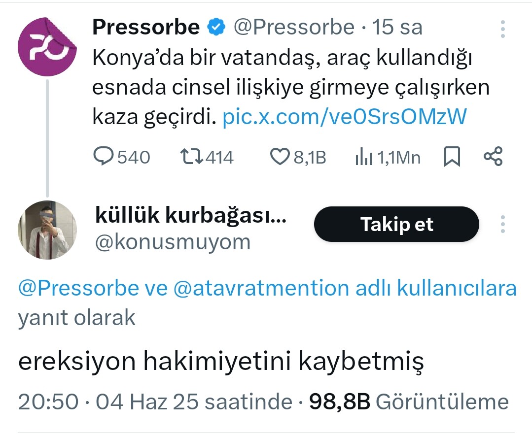
Task: Click the @konusmuyom username handle
Action: 173,242
